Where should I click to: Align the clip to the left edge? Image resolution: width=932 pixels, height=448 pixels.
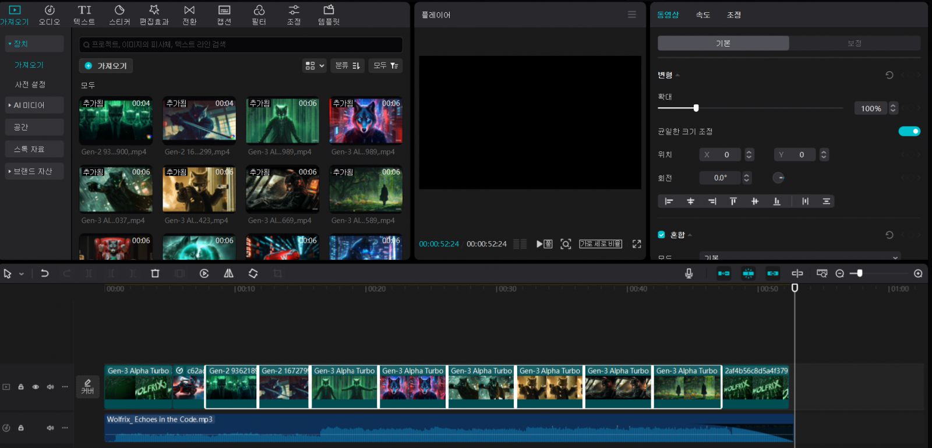[669, 201]
